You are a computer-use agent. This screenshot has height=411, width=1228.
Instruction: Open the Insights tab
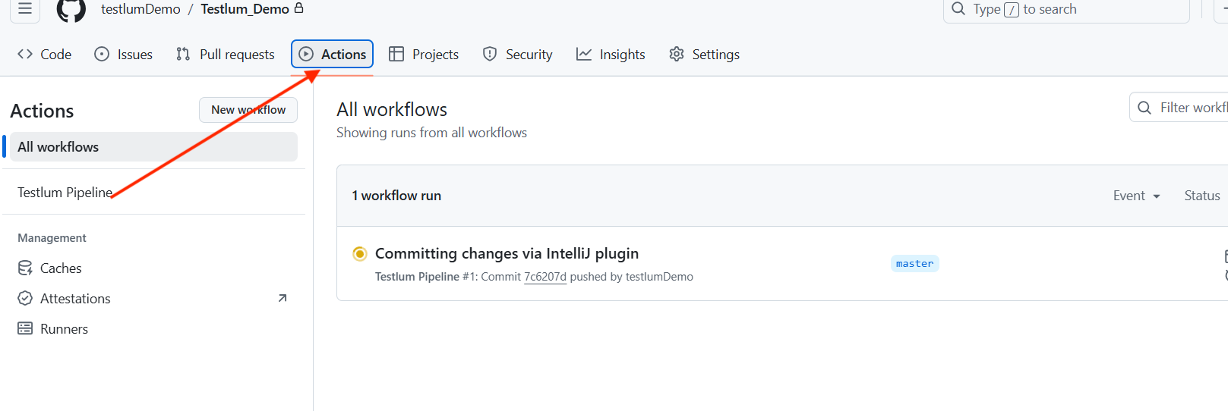point(611,55)
